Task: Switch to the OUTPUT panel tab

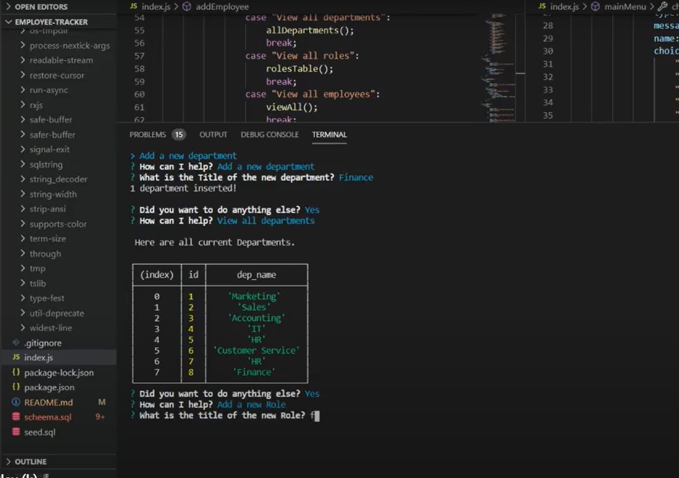Action: pos(213,135)
